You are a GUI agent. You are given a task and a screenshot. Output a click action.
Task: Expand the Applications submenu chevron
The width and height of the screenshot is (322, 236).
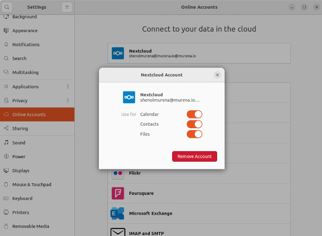(x=68, y=86)
